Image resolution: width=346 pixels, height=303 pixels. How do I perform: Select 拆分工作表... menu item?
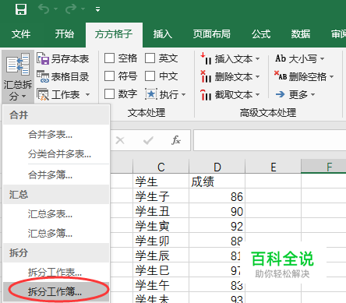point(56,273)
